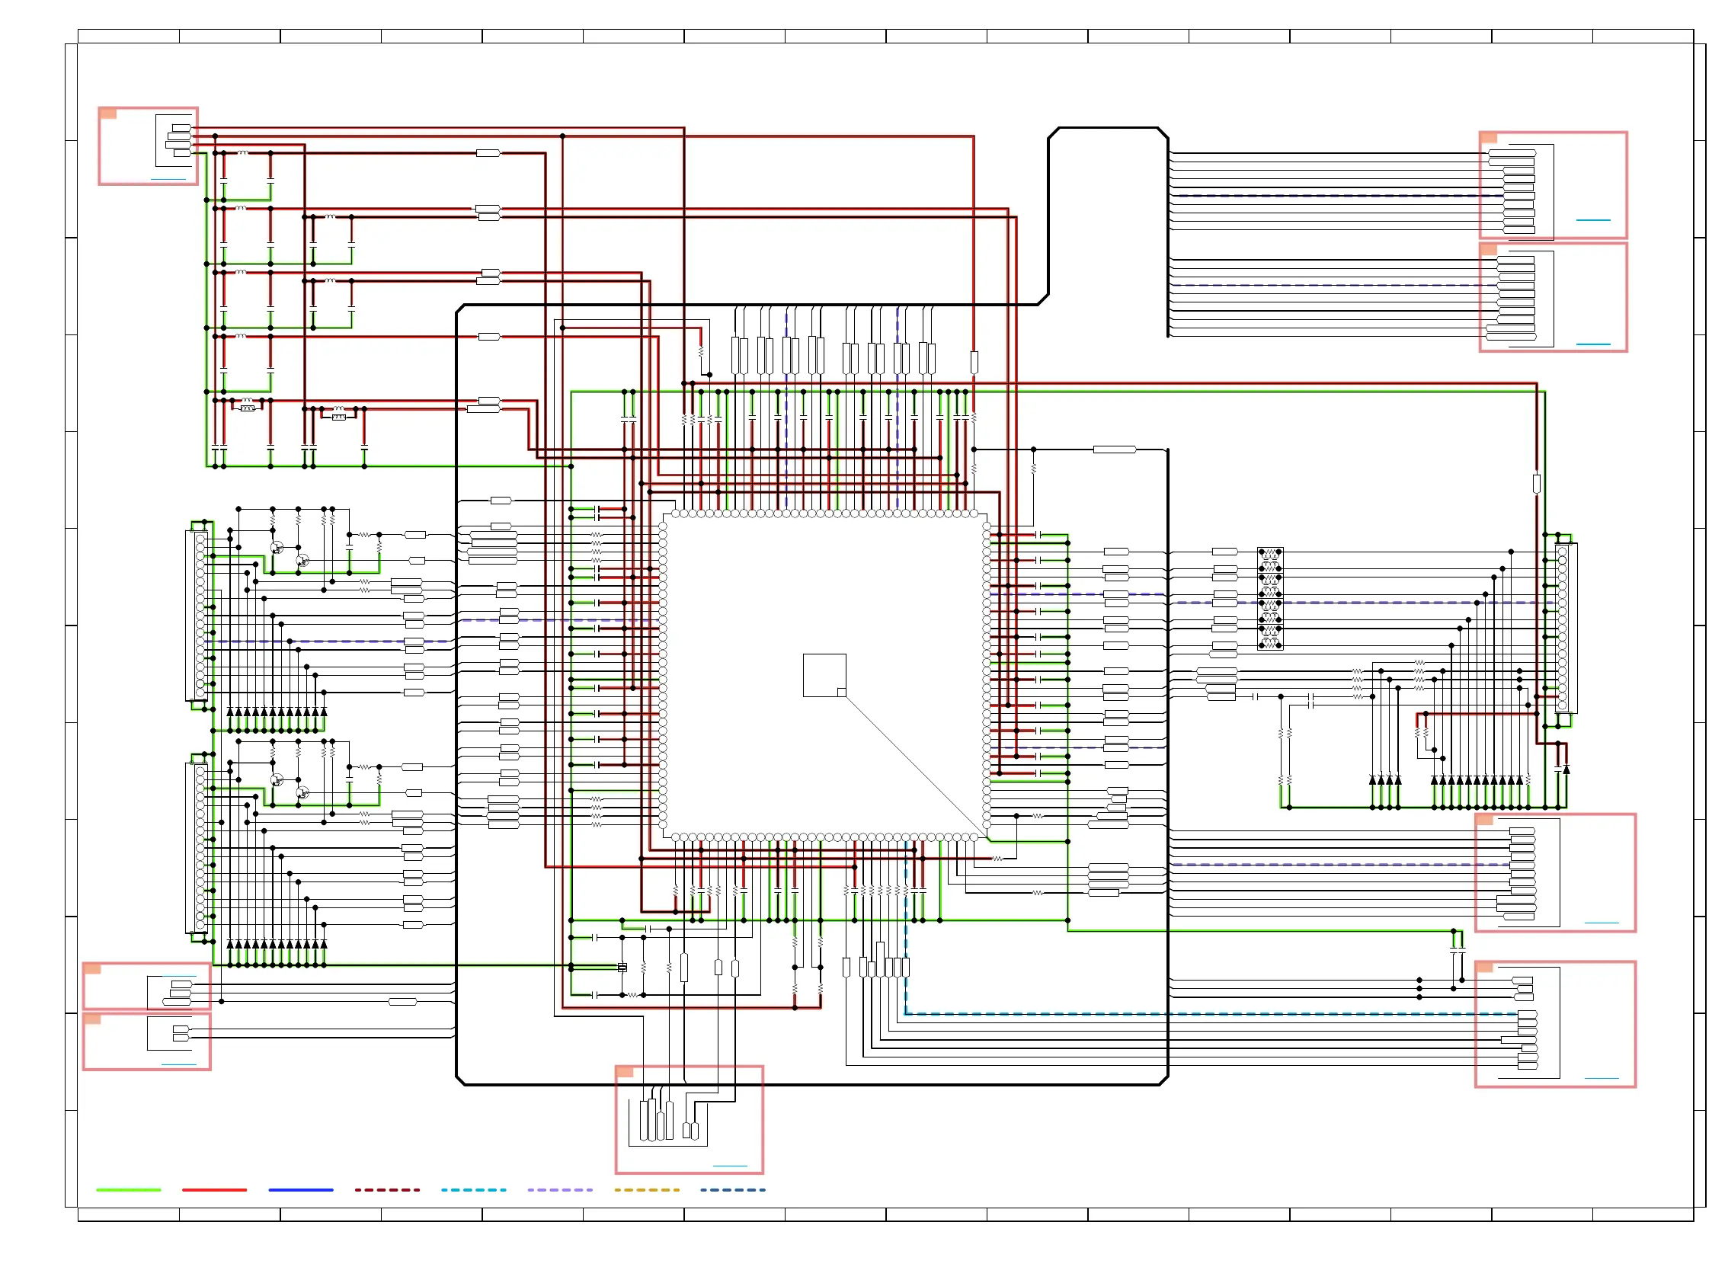Click orange tag on lowest right-side pink box
Screen dimensions: 1728x1283
coord(1484,967)
